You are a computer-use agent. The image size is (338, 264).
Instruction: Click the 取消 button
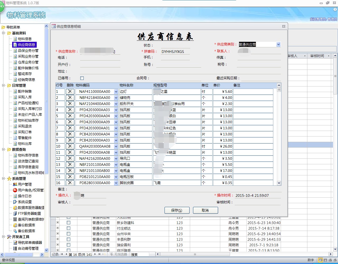point(205,210)
